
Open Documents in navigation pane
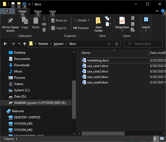click(x=22, y=59)
